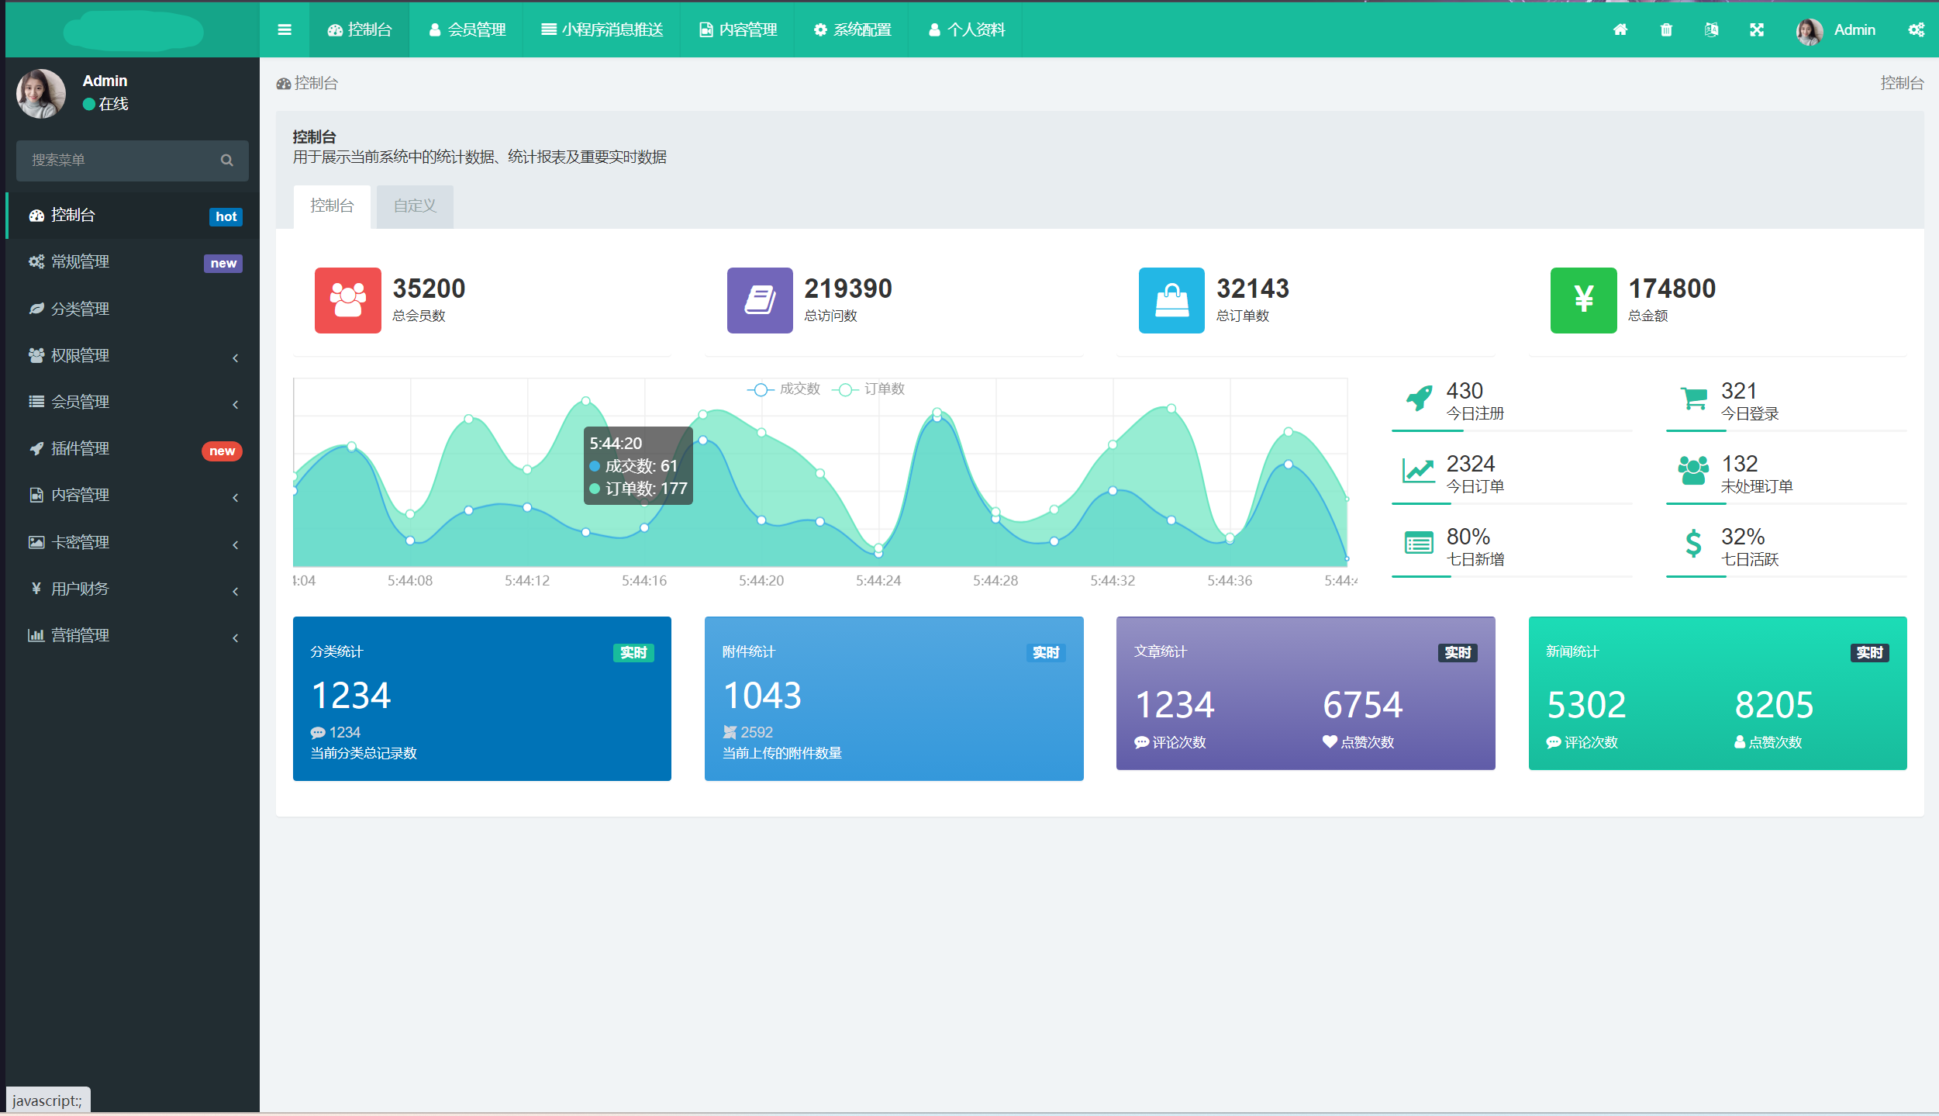Viewport: 1939px width, 1116px height.
Task: Click the language switch icon in header
Action: 1711,29
